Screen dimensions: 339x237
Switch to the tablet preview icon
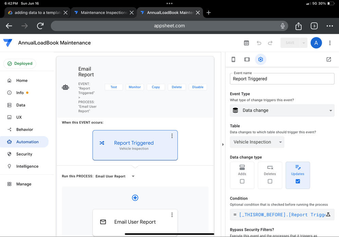(x=247, y=59)
